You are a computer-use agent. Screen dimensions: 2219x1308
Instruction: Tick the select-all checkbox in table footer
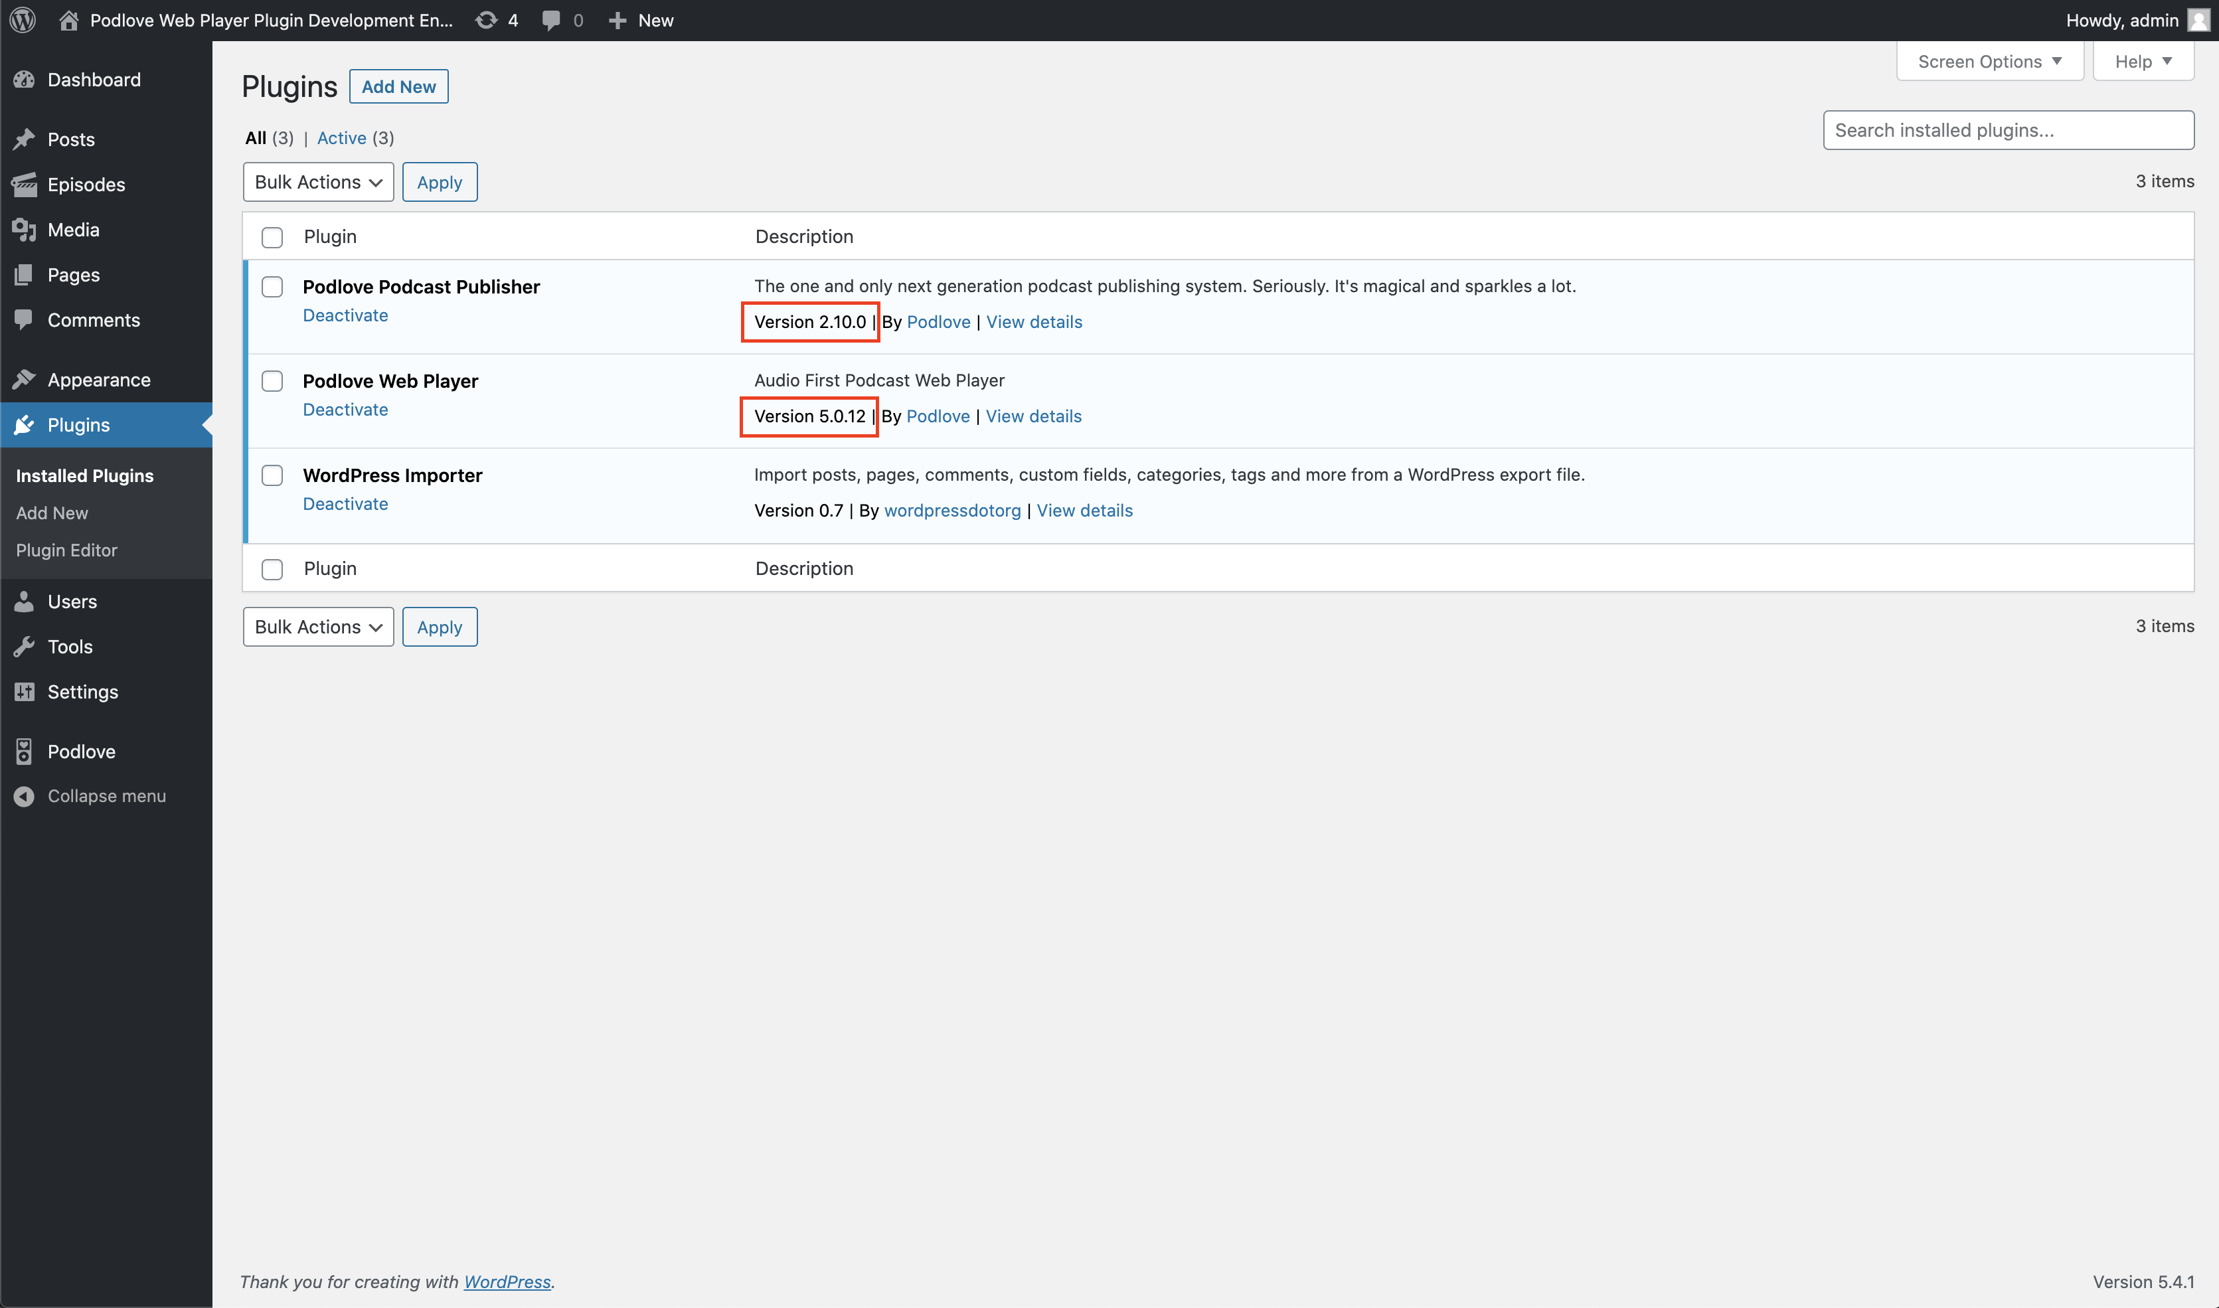[x=272, y=570]
